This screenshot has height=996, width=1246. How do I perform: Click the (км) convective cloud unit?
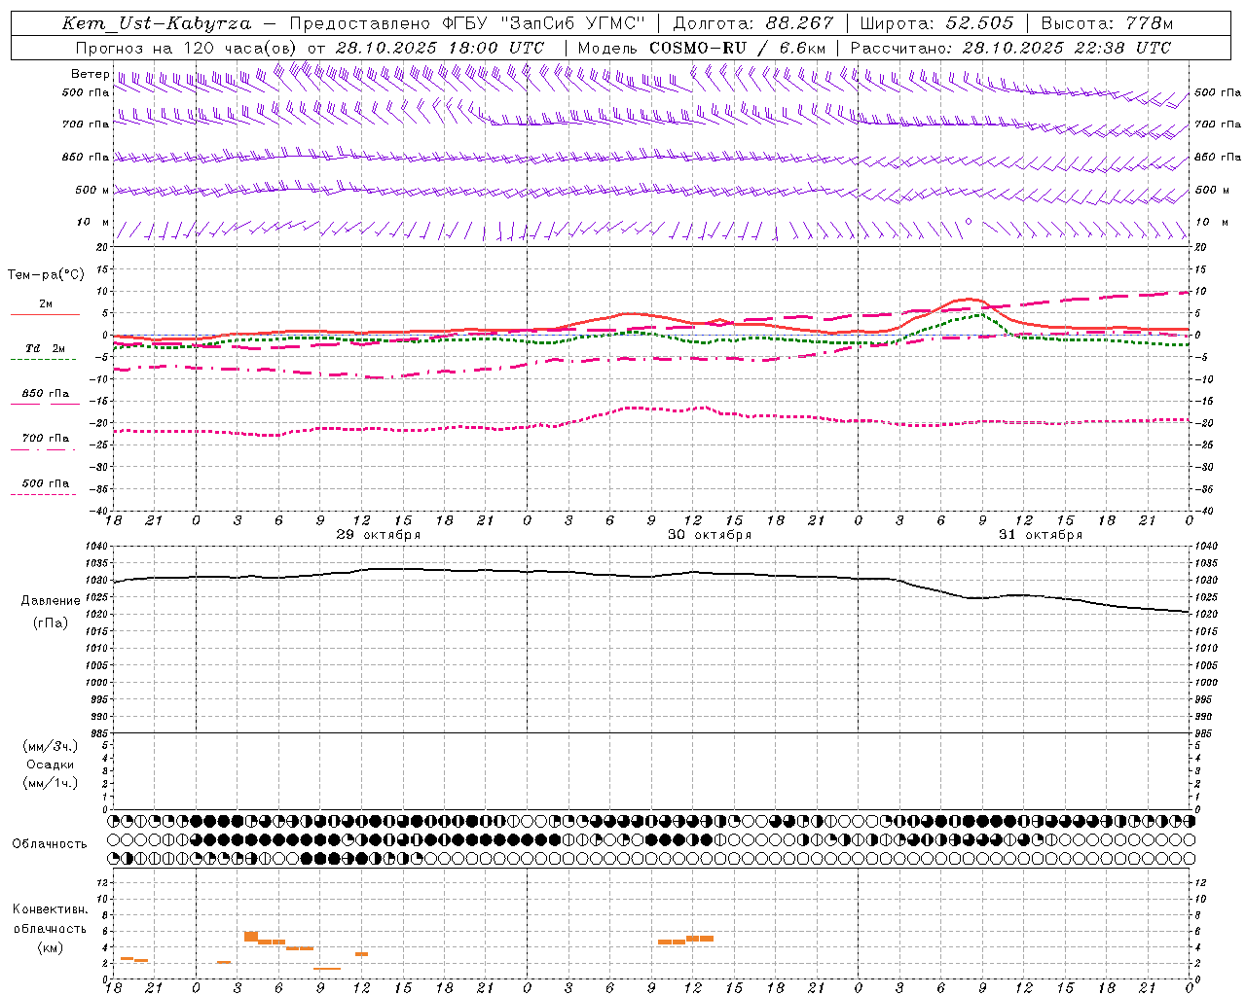pos(50,947)
